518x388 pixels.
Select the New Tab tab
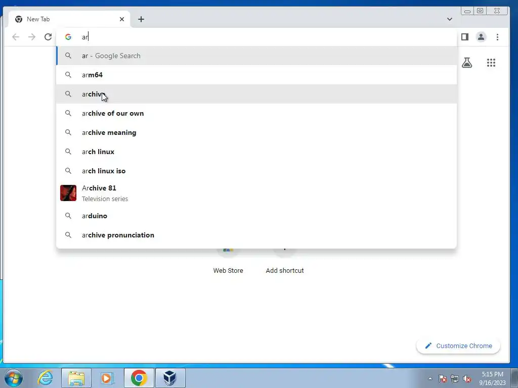click(69, 19)
